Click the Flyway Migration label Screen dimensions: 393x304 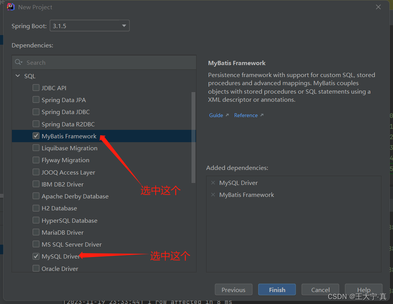(65, 160)
